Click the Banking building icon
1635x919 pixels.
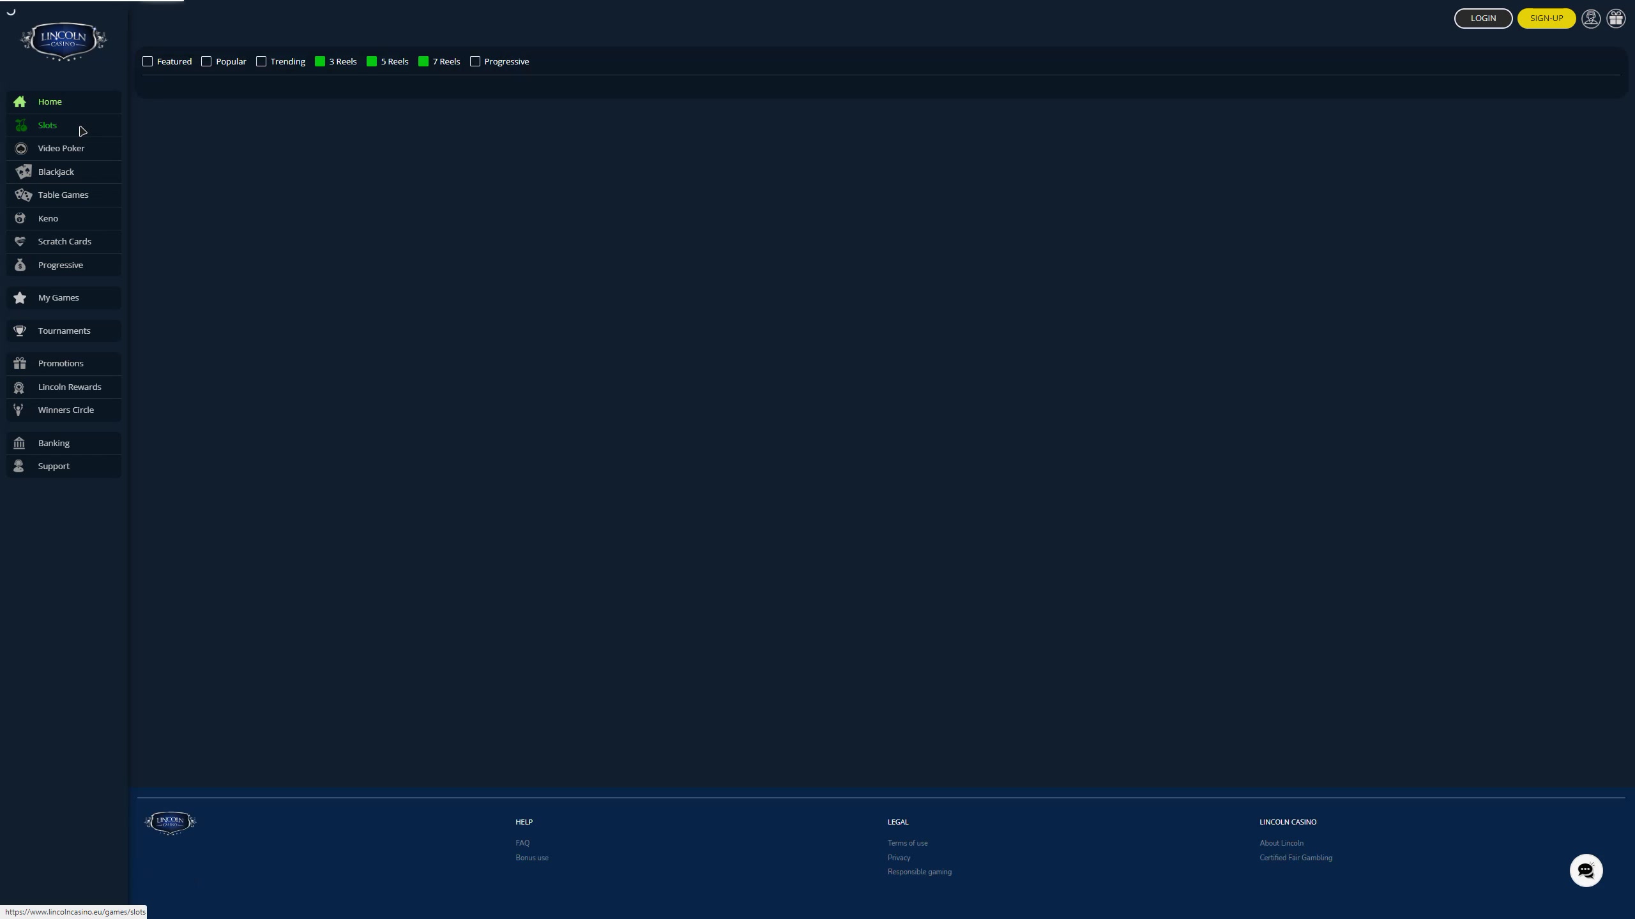19,443
